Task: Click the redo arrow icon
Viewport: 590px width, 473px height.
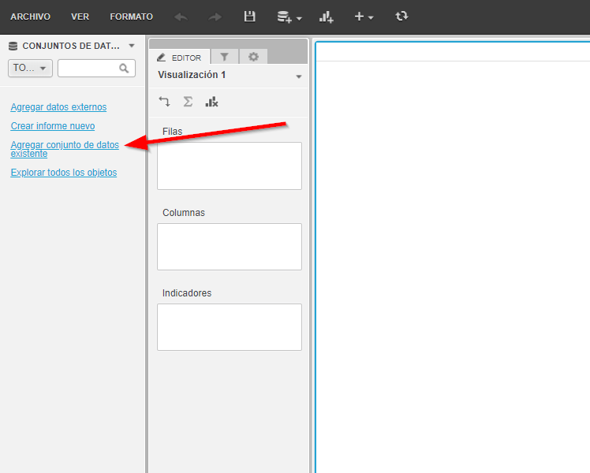Action: [x=215, y=17]
